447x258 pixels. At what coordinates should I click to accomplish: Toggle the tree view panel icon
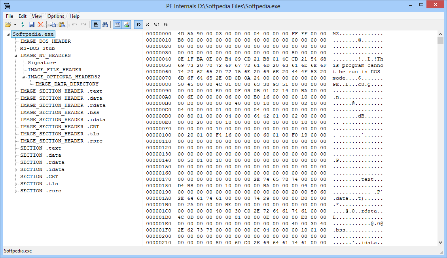[x=96, y=25]
